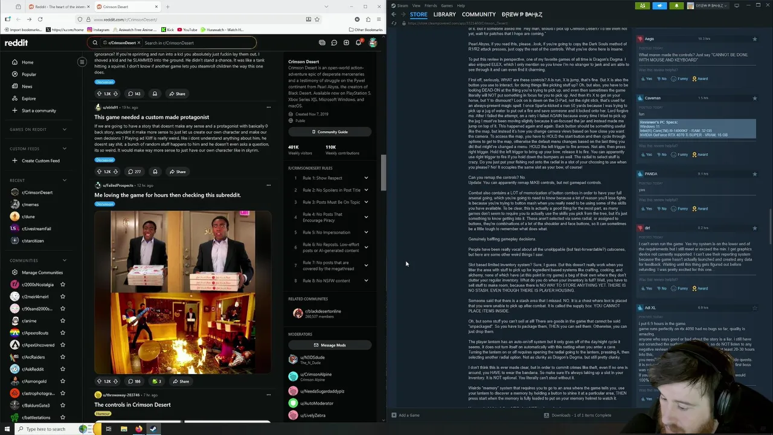Open Firefox from Windows taskbar

tap(138, 429)
